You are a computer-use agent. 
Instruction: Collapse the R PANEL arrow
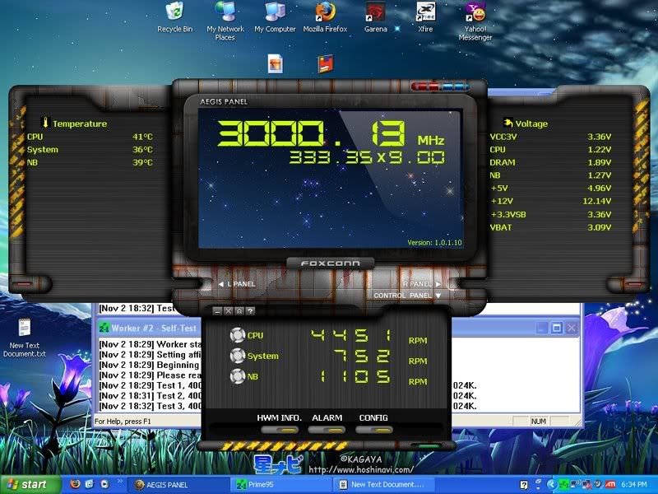(438, 284)
